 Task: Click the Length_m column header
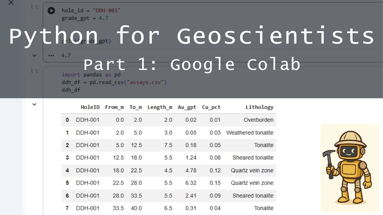pos(160,107)
